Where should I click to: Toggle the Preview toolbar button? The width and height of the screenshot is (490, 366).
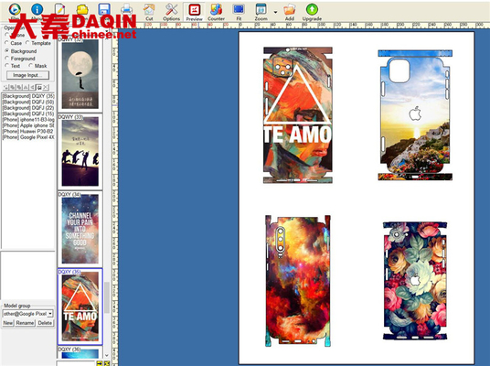coord(194,12)
